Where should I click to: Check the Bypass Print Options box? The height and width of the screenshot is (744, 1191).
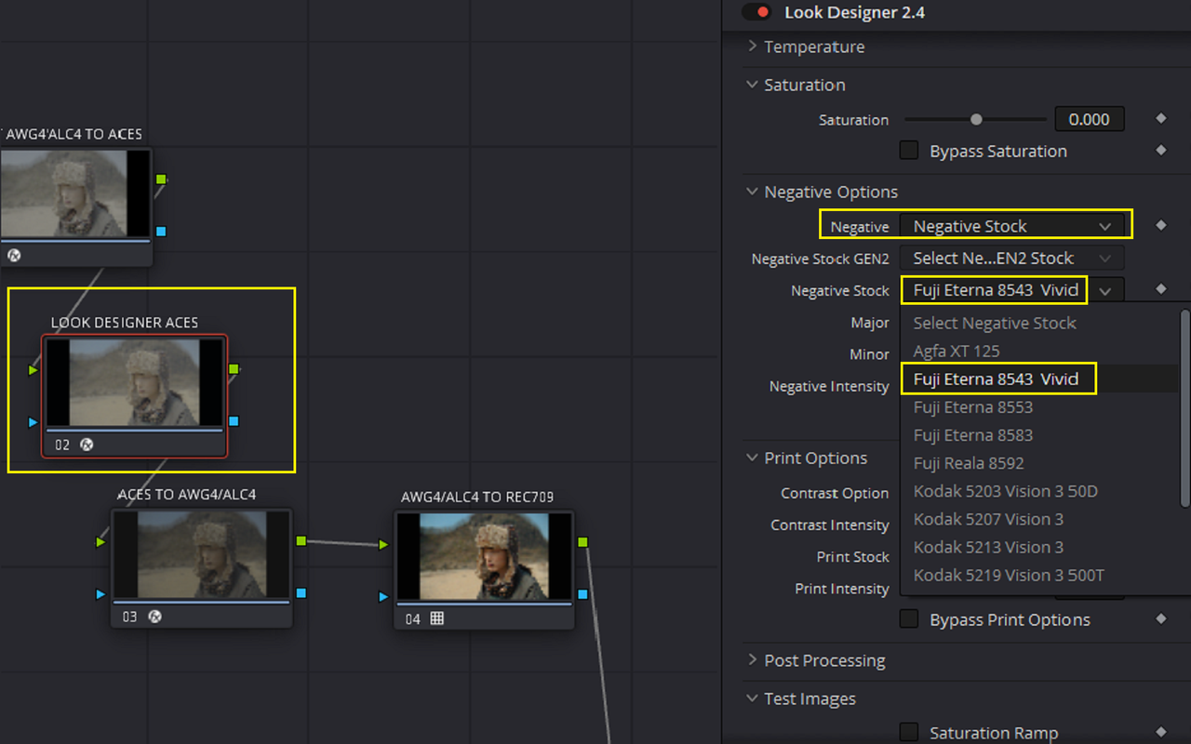909,619
